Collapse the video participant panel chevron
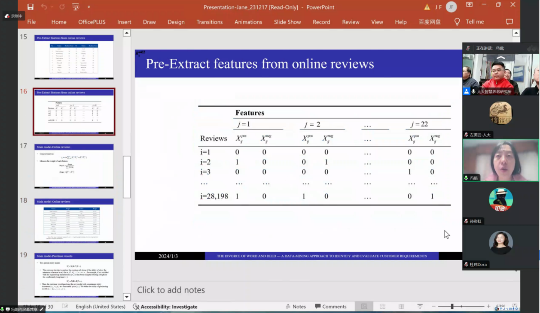540x313 pixels. [500, 57]
